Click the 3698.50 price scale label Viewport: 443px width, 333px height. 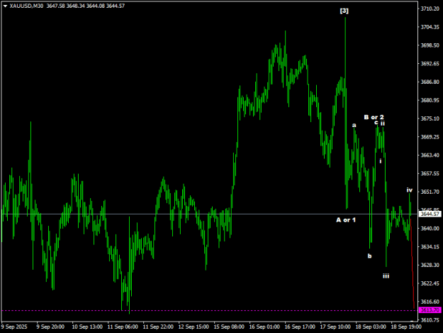coord(430,45)
